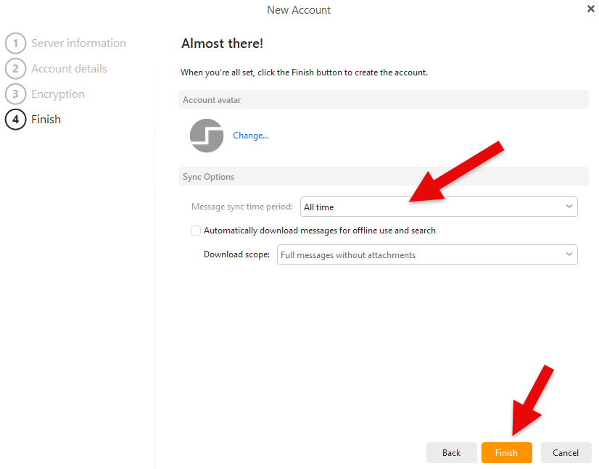The image size is (599, 469).
Task: Close the New Account dialog
Action: tap(590, 9)
